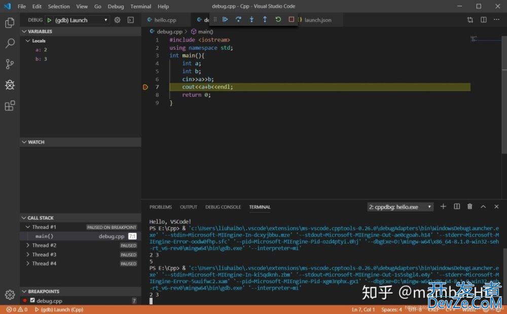Click Step Into in the debug toolbar
This screenshot has height=314, width=507.
pyautogui.click(x=251, y=19)
